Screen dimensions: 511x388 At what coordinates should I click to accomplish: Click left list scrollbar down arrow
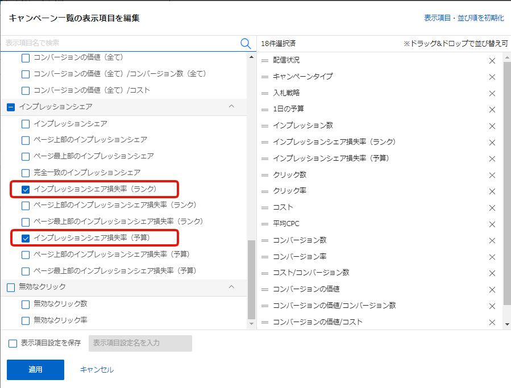tap(251, 323)
